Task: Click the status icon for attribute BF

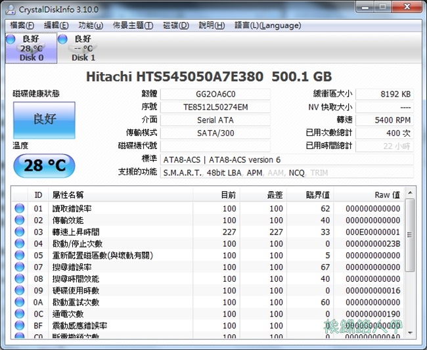Action: [19, 325]
